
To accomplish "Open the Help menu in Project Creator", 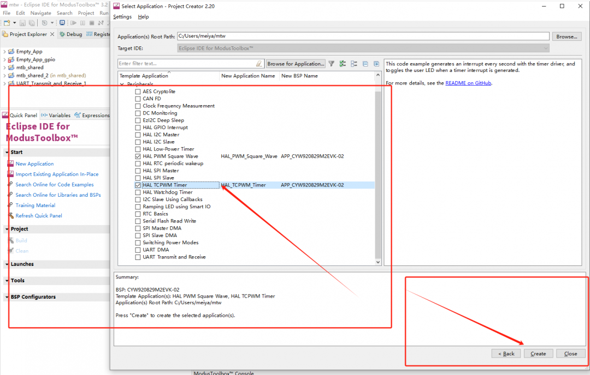I will 143,17.
